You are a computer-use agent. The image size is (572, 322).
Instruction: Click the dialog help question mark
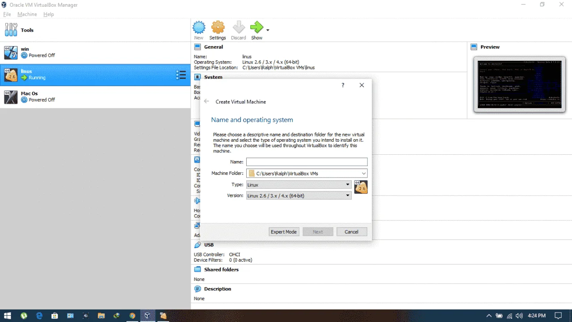pos(343,85)
